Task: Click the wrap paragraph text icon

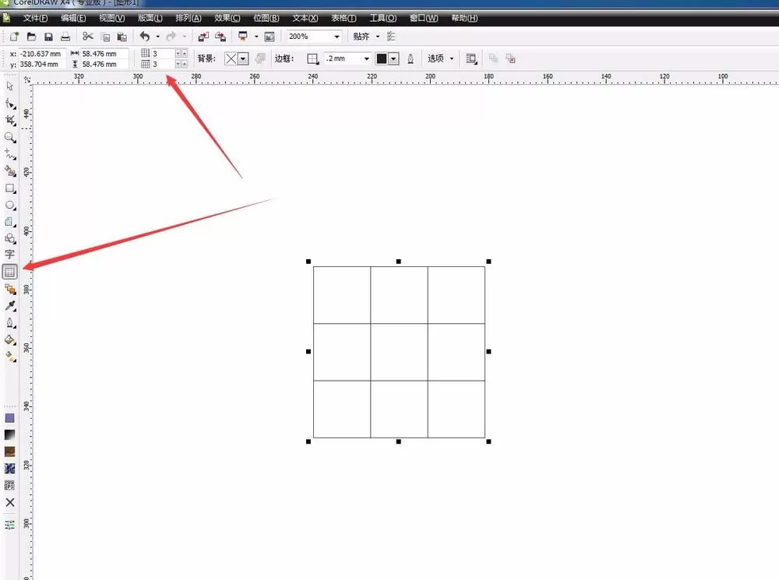Action: point(471,58)
